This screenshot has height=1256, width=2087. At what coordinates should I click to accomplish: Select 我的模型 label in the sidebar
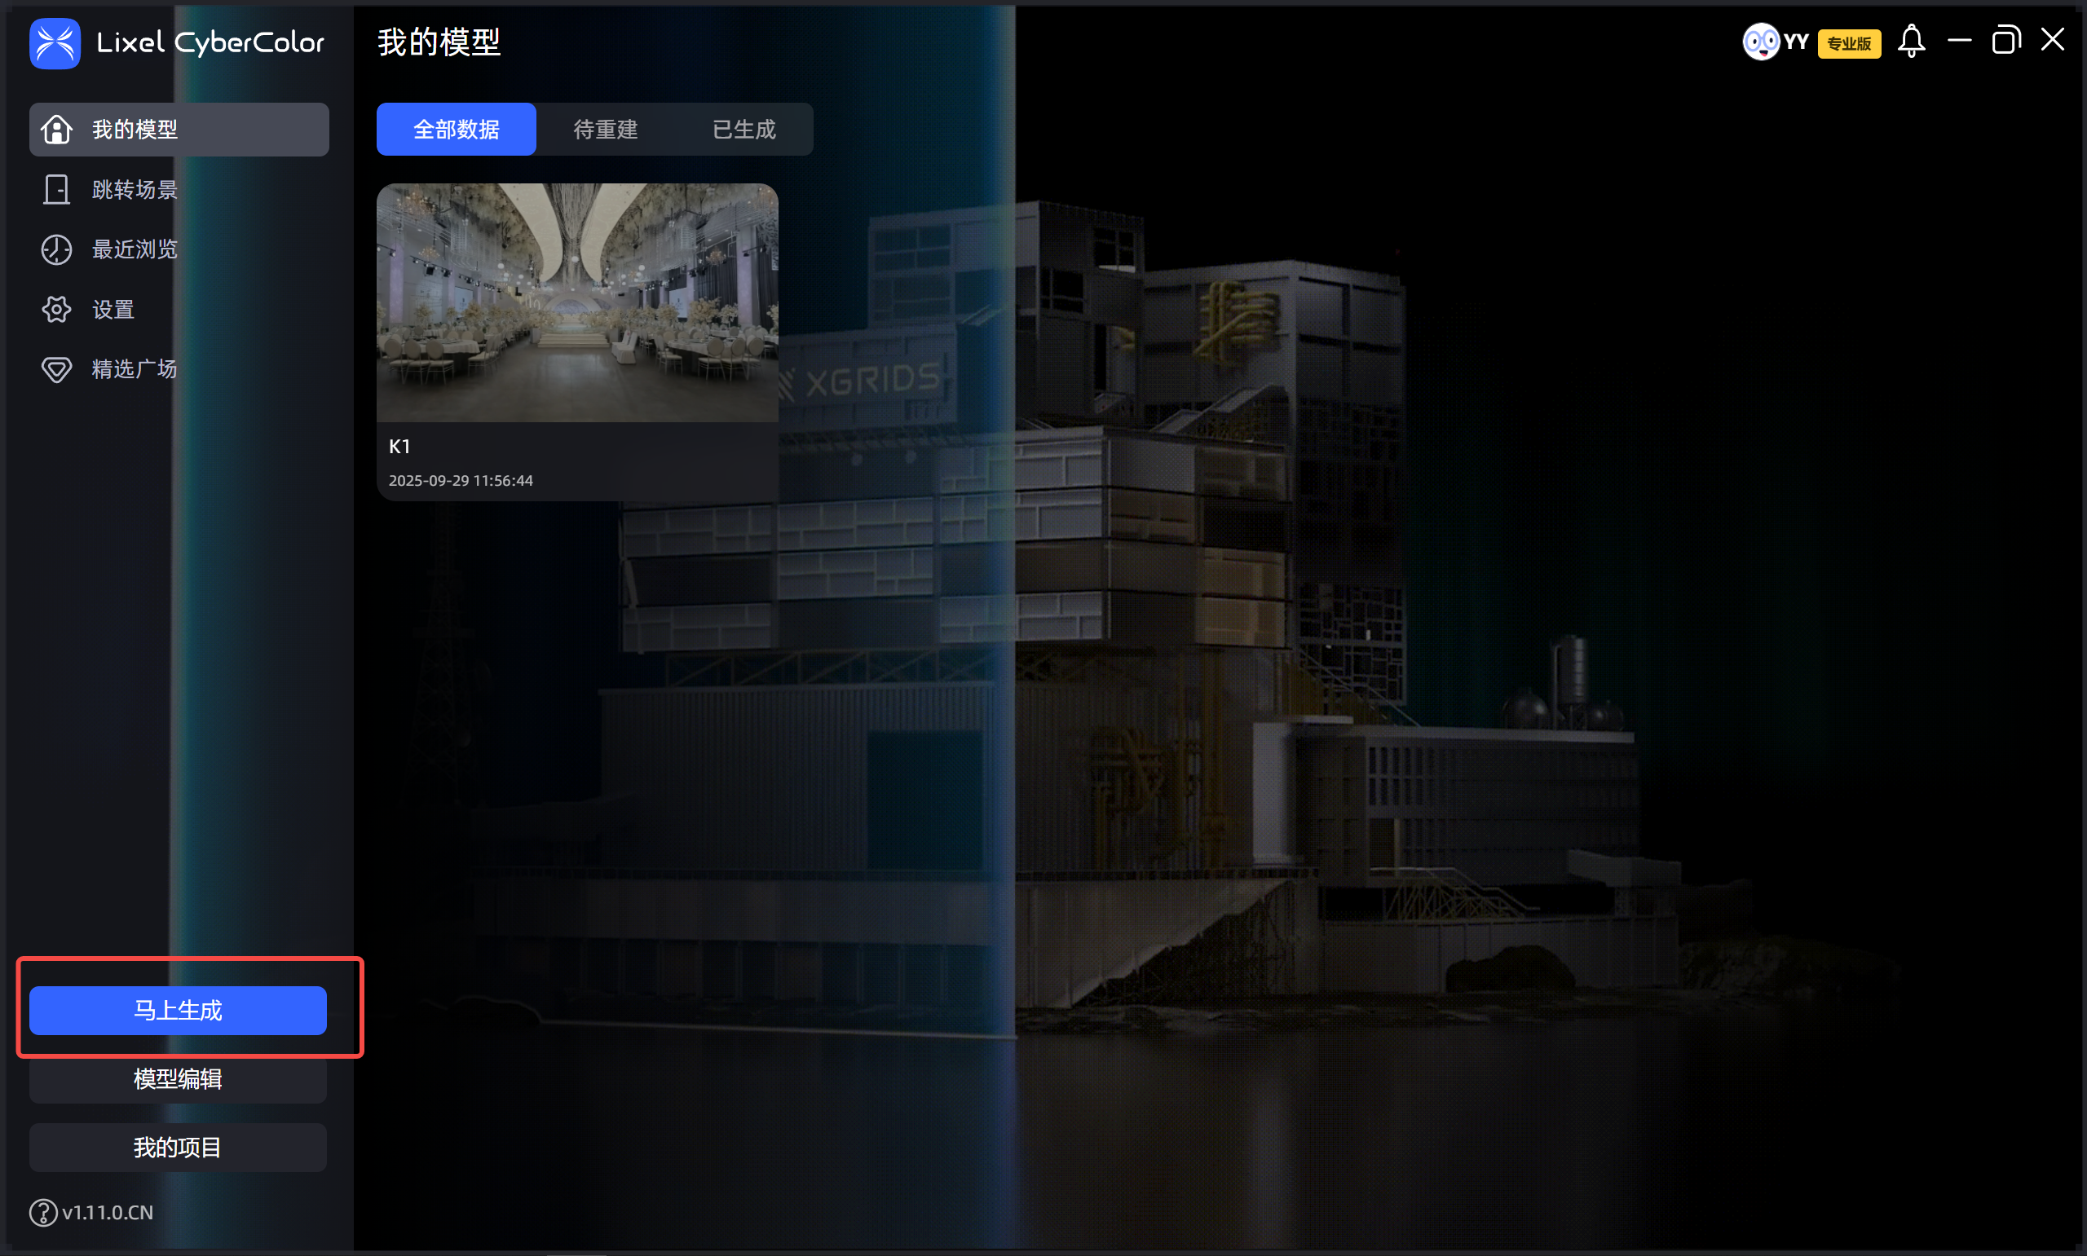pos(135,130)
